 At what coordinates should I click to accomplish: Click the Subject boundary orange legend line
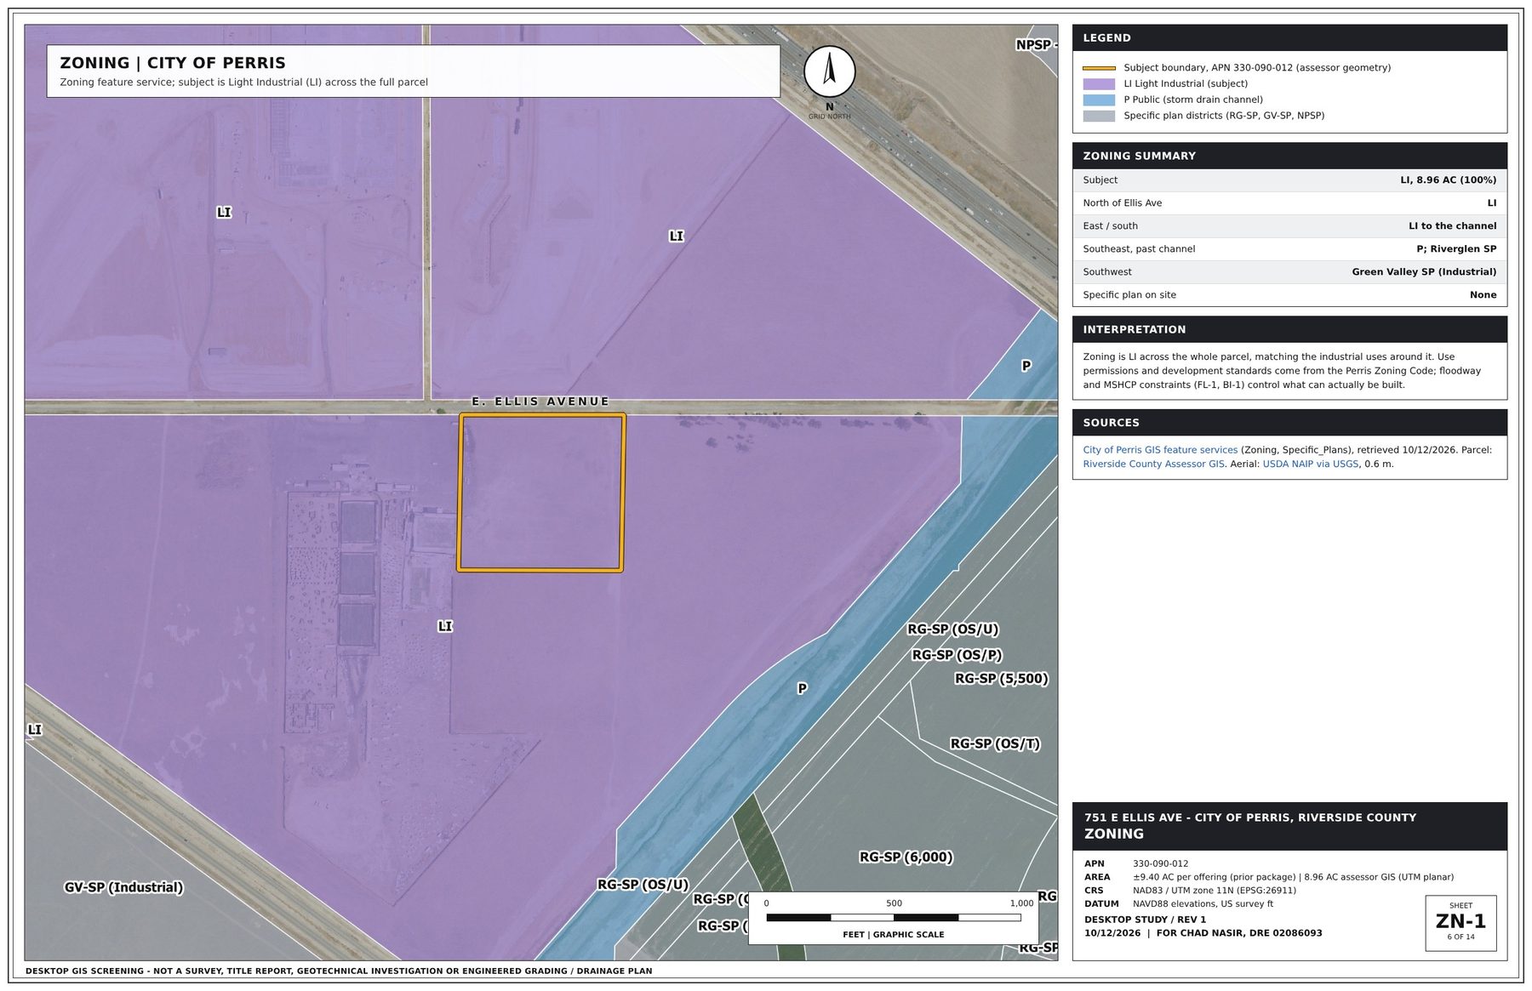coord(1099,68)
